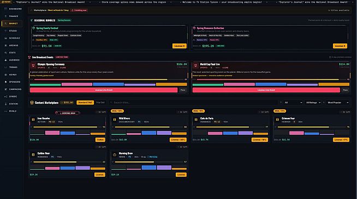License the Golden Hour title
The width and height of the screenshot is (357, 199).
100,175
